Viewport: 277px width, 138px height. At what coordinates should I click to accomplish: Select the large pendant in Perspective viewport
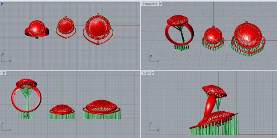click(x=248, y=39)
